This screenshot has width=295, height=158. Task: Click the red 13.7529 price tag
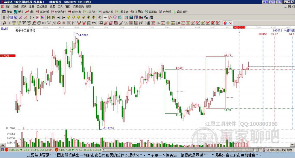(x=8, y=56)
